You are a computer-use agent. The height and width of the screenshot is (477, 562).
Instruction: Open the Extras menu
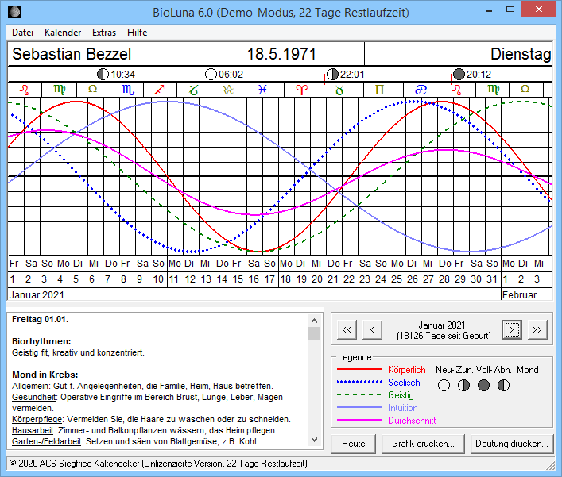pyautogui.click(x=104, y=33)
